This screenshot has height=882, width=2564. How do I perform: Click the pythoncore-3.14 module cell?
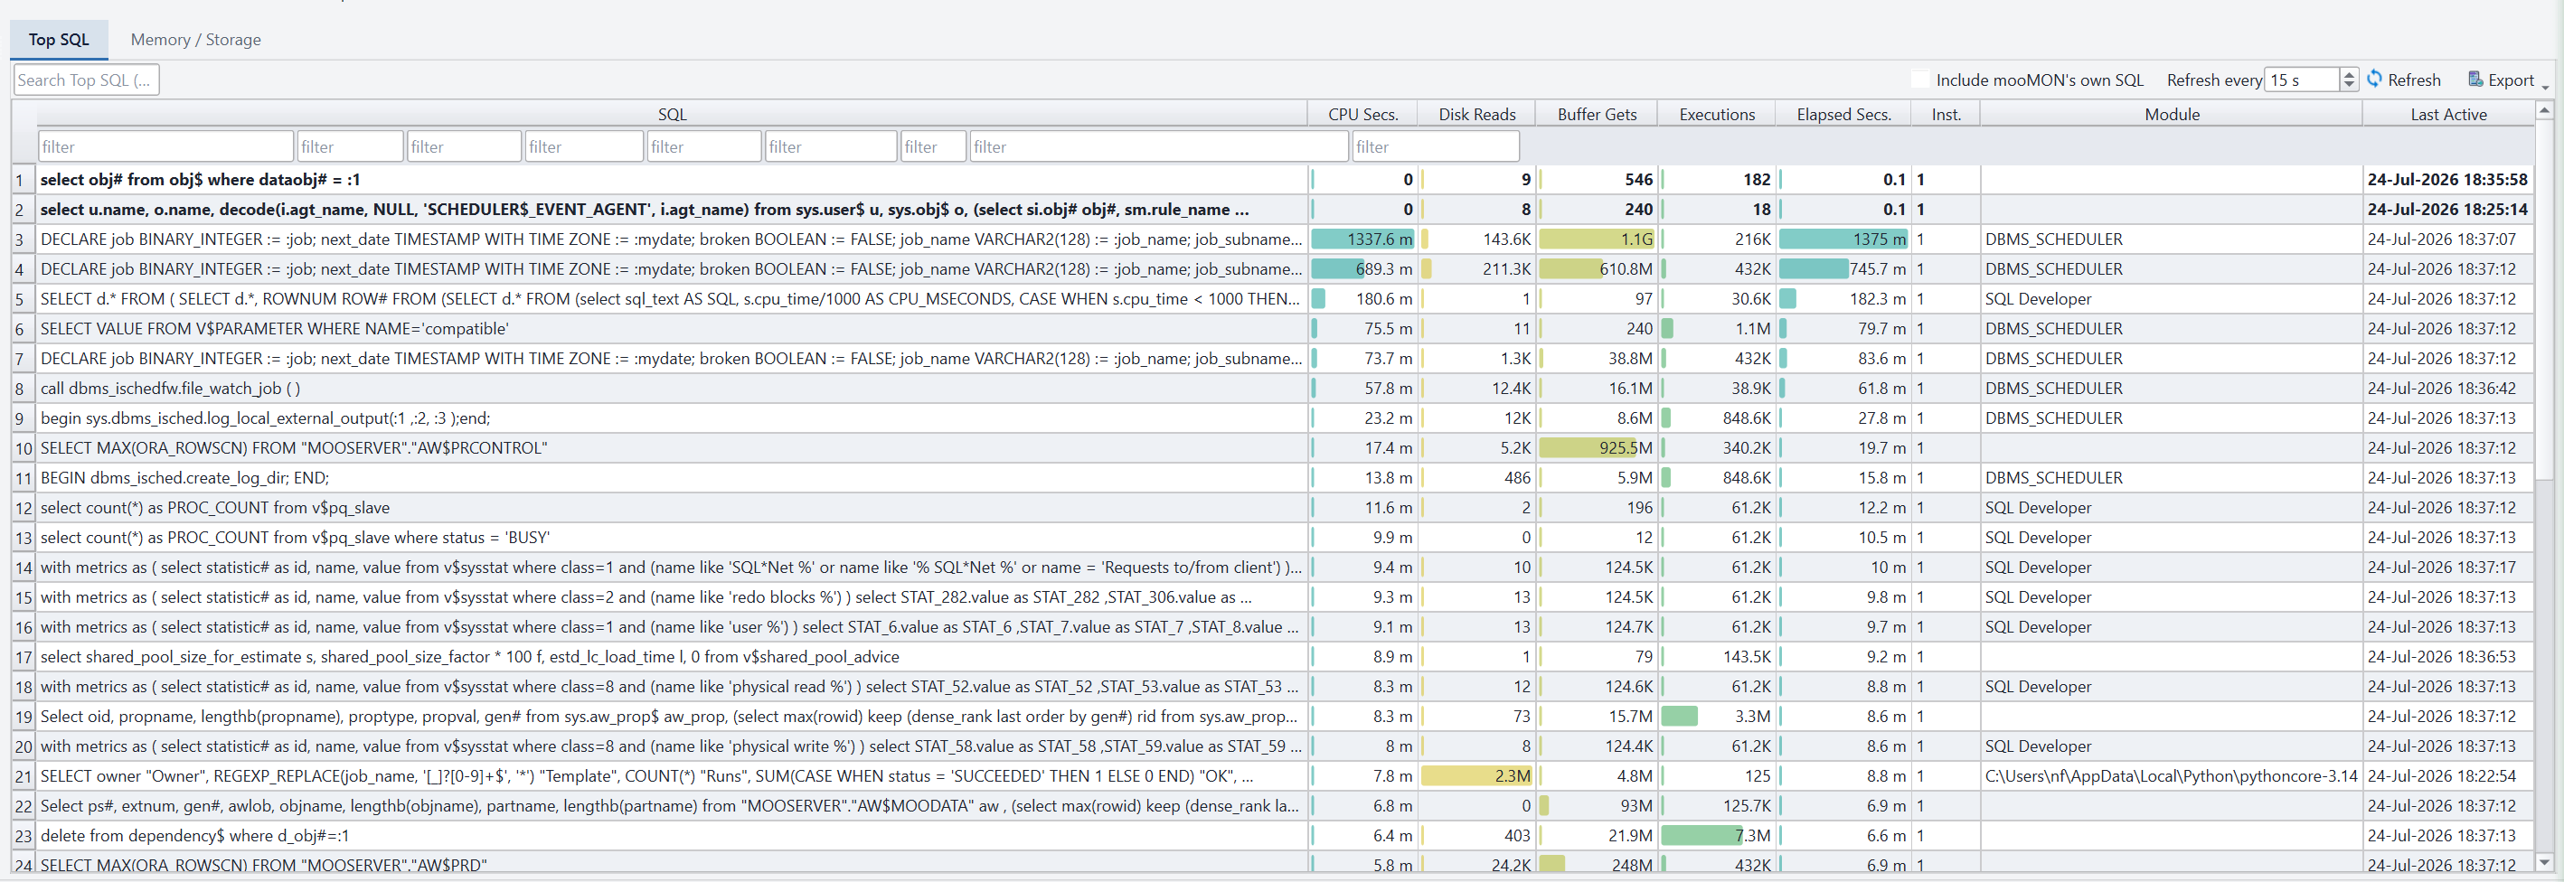[x=2172, y=776]
